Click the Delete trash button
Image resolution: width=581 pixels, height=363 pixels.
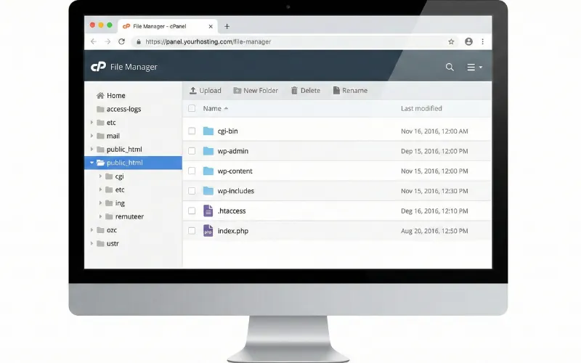click(306, 90)
